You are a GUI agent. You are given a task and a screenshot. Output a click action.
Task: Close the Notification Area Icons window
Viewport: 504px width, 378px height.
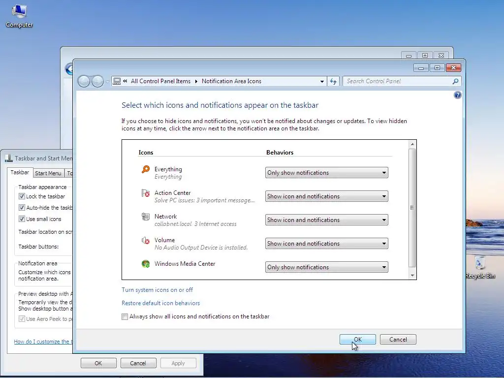pyautogui.click(x=453, y=68)
